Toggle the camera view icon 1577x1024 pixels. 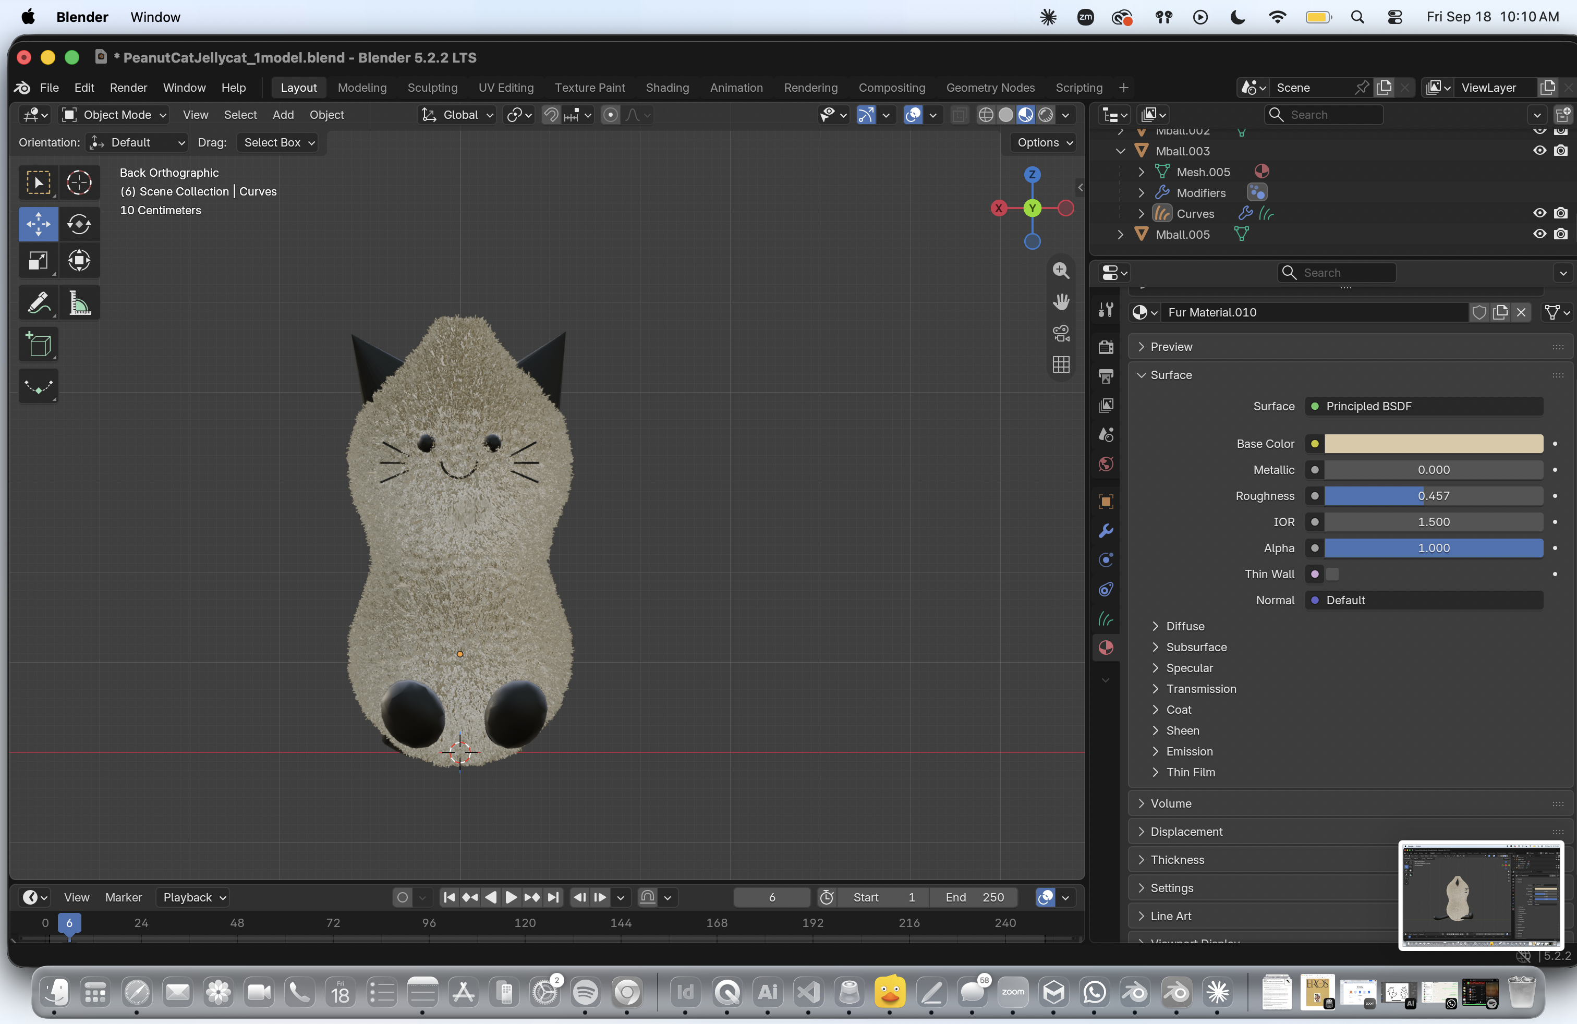coord(1061,333)
